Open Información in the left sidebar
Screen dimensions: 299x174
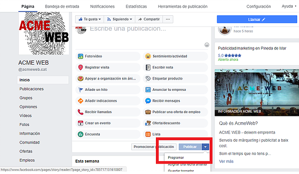[29, 134]
